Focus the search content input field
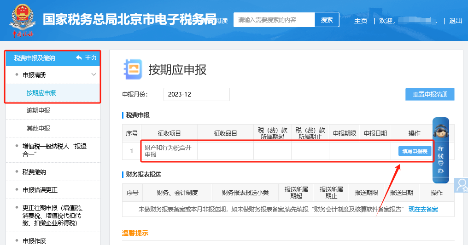The width and height of the screenshot is (468, 245). (x=274, y=20)
